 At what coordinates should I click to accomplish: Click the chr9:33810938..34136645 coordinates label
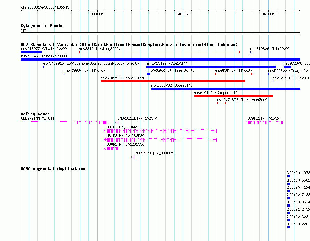pos(45,8)
